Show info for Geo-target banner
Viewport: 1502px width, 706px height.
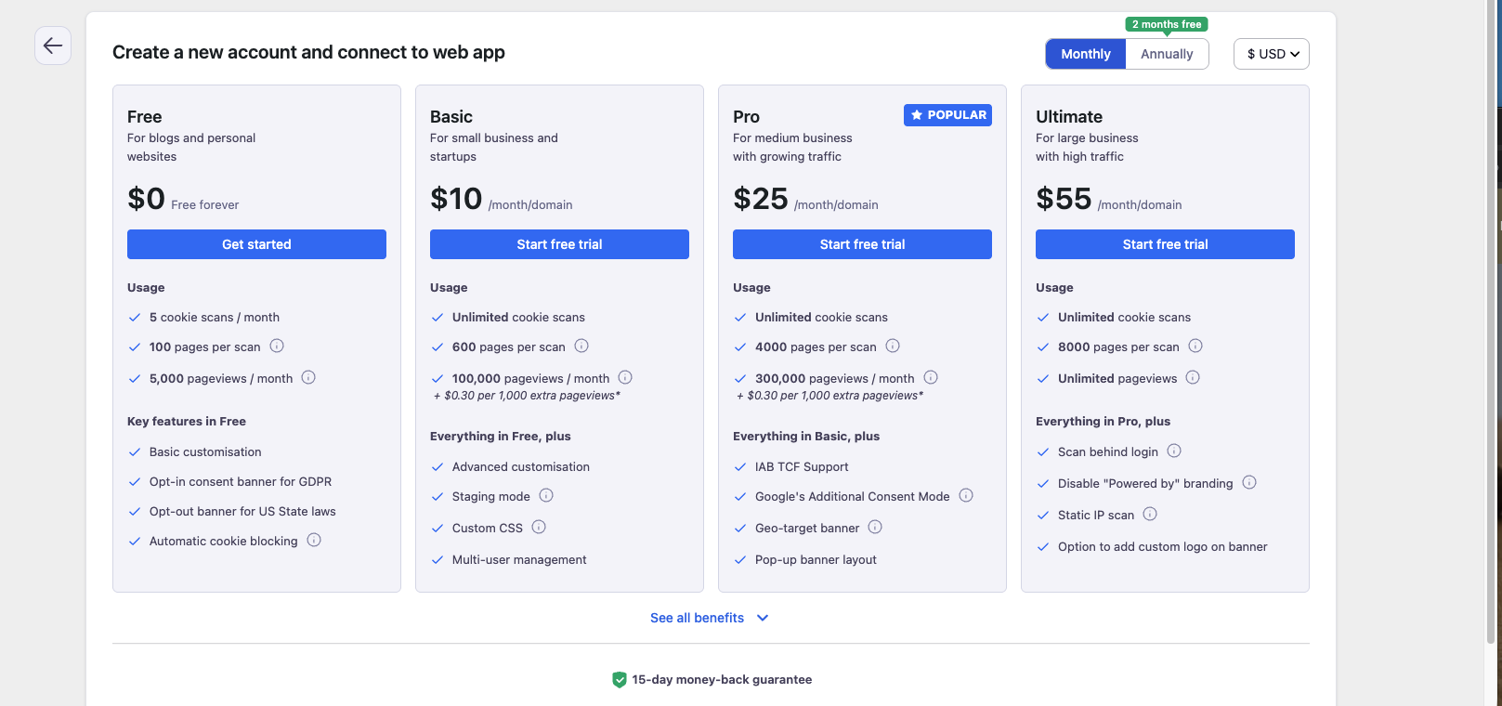875,527
